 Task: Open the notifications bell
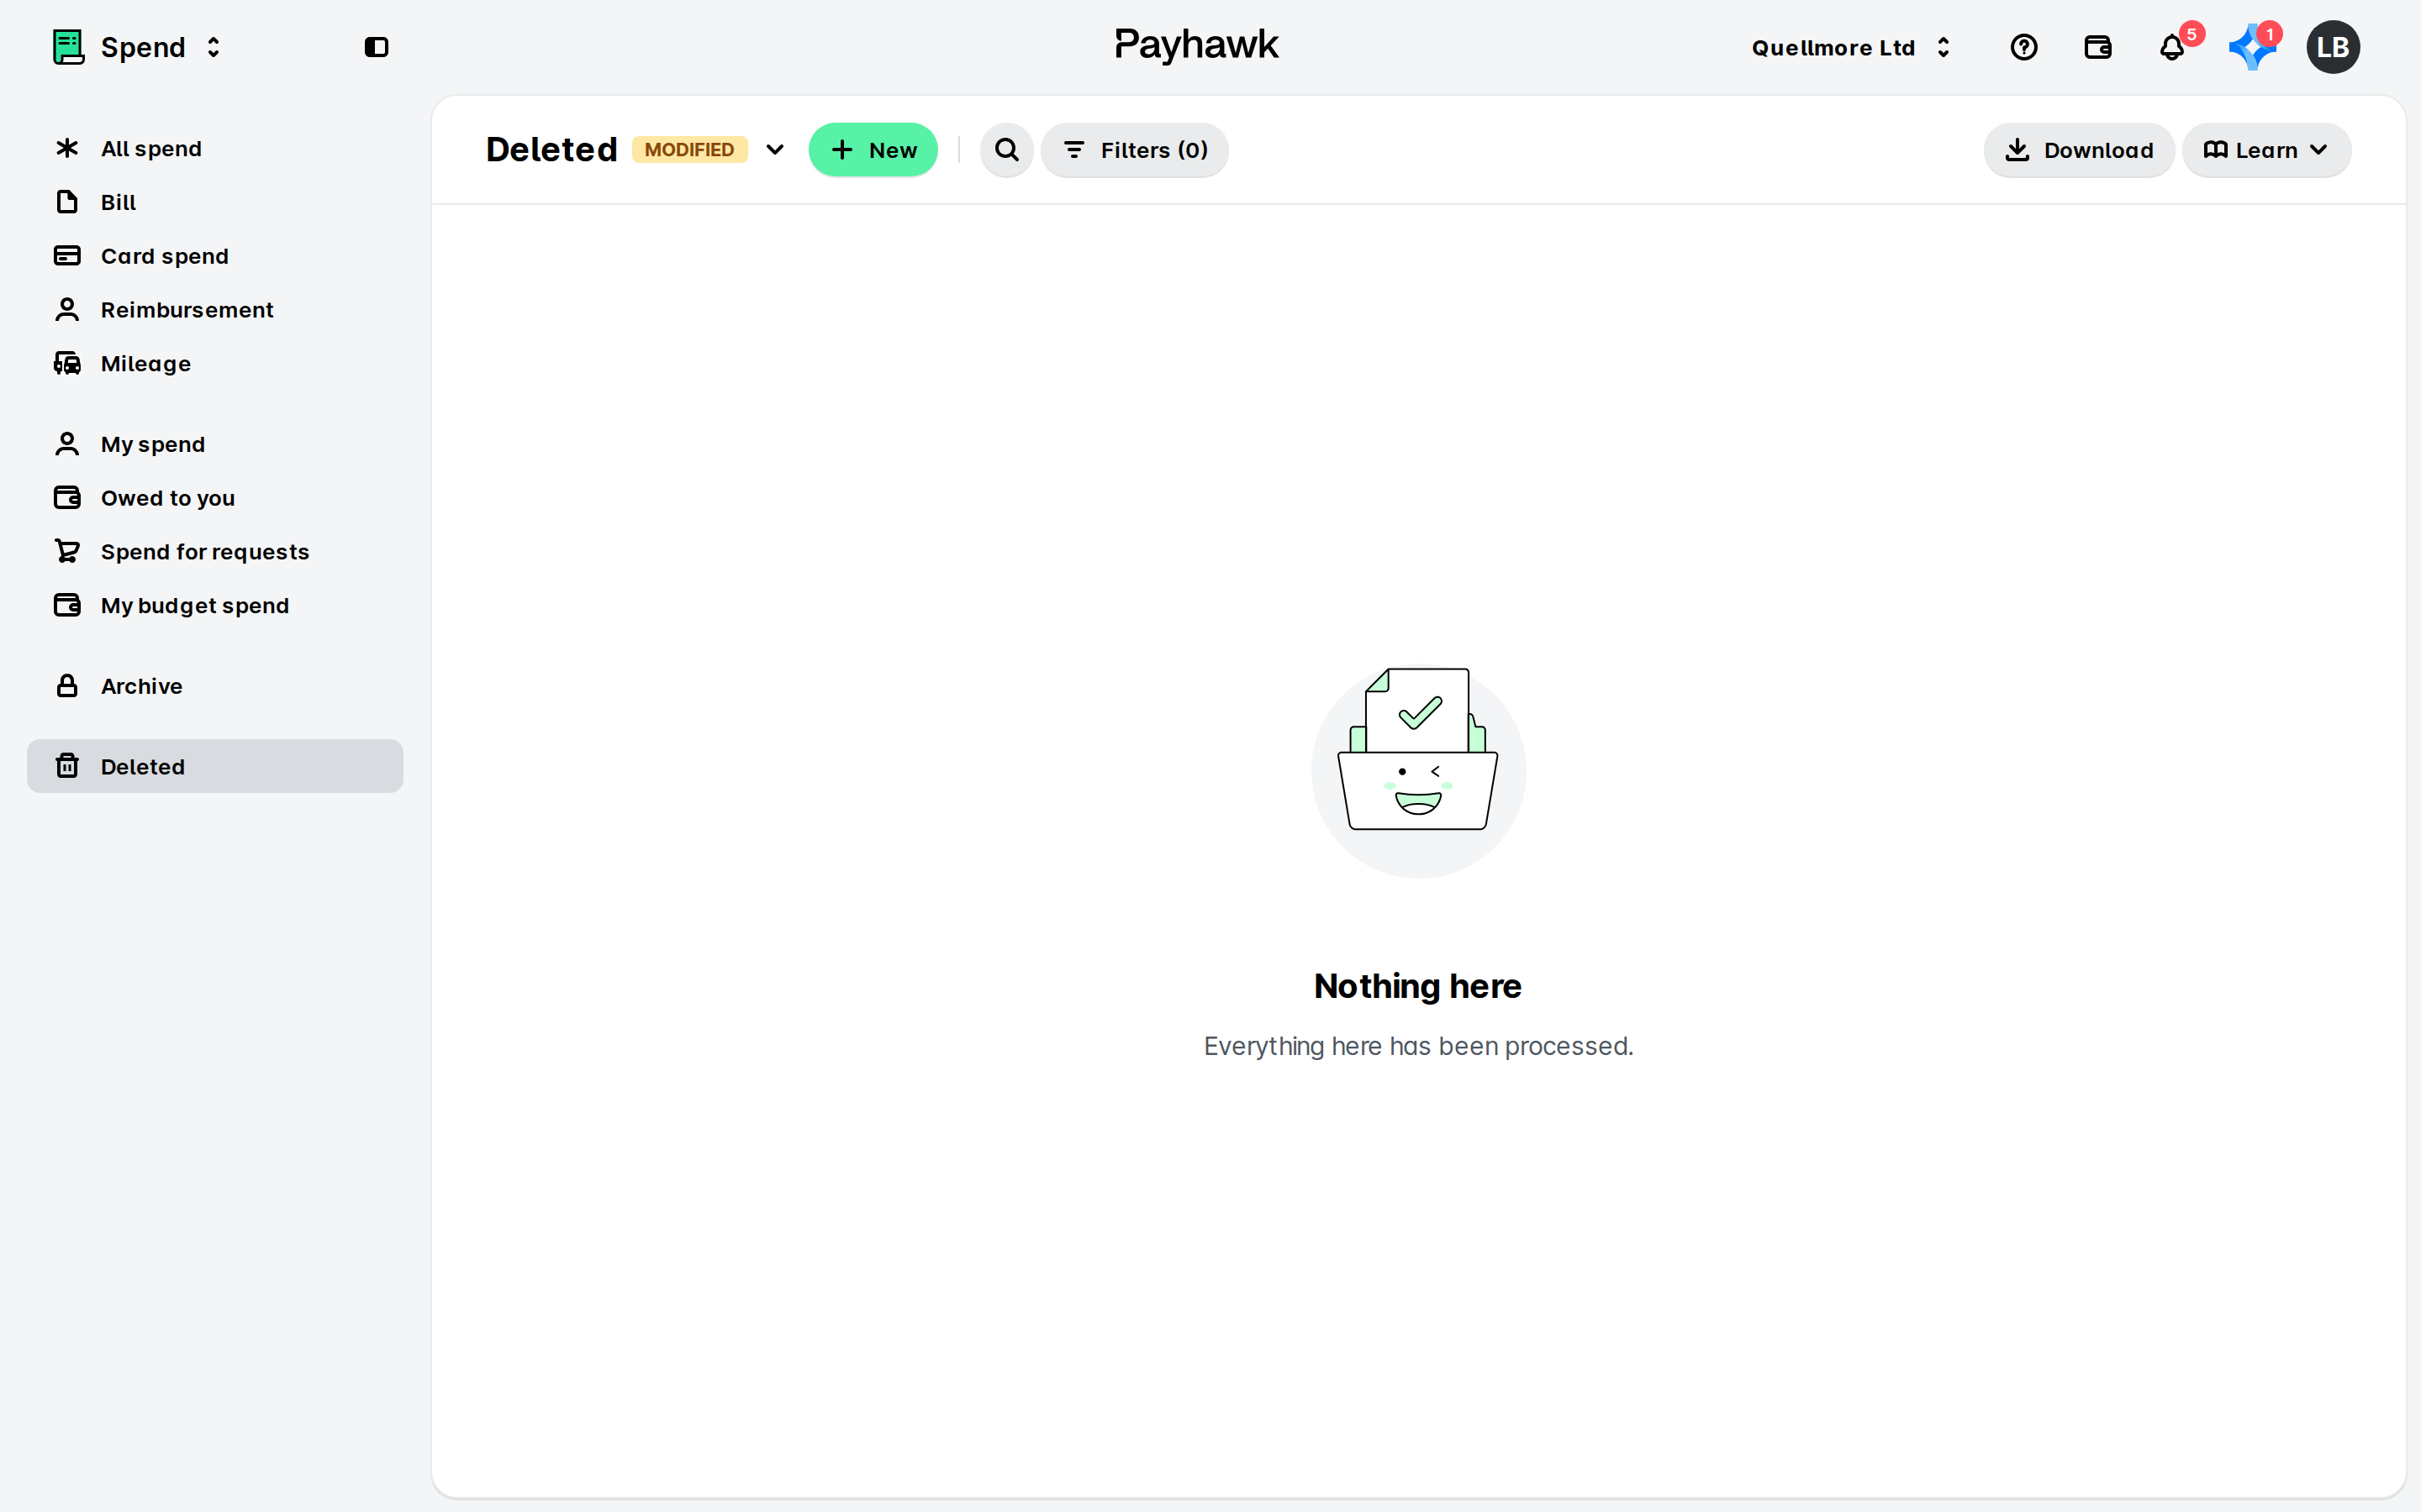[2170, 47]
